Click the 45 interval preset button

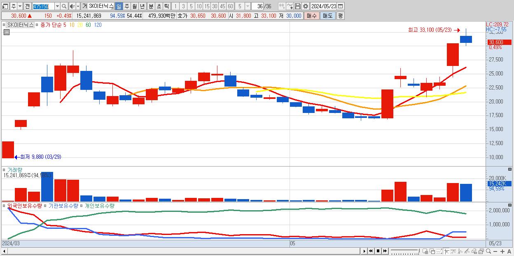pyautogui.click(x=222, y=6)
